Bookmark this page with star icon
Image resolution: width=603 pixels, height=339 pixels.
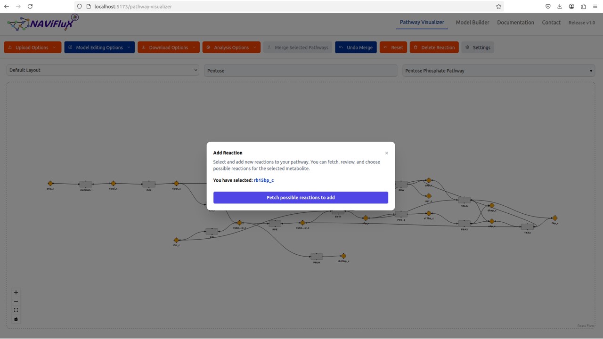(498, 7)
